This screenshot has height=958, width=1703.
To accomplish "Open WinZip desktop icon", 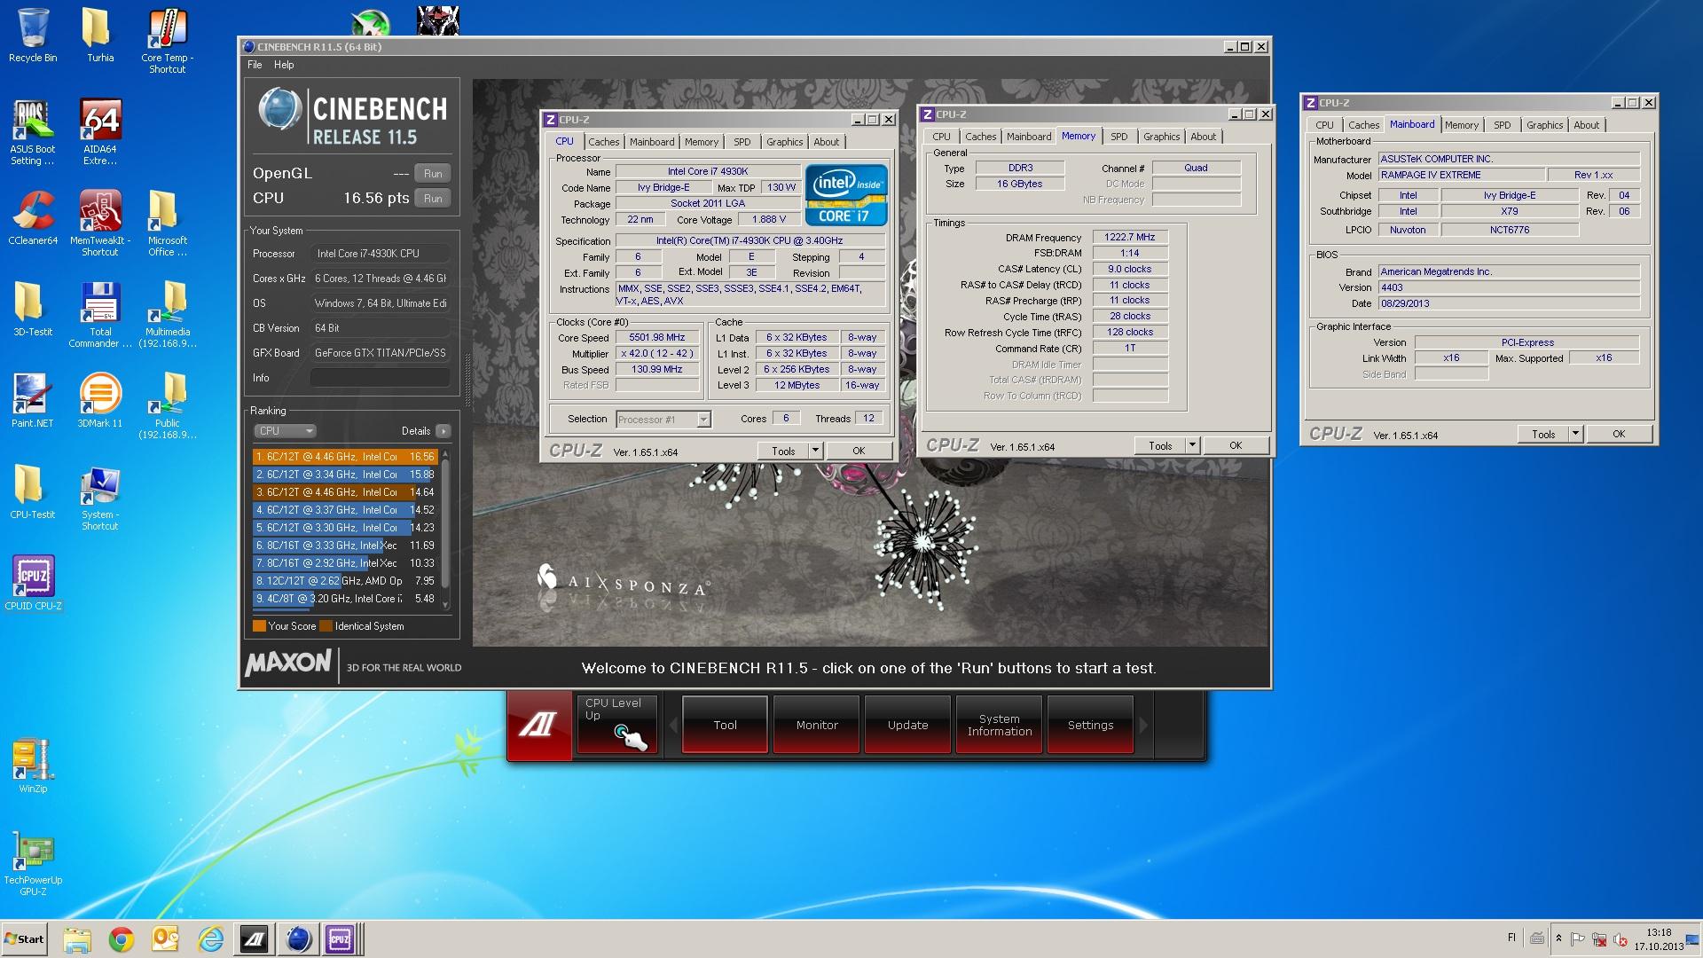I will click(33, 766).
